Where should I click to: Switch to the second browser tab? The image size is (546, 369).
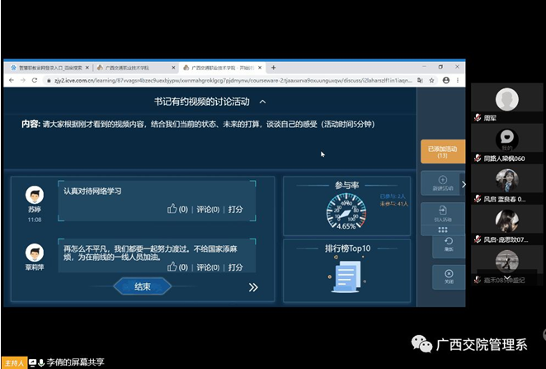(x=133, y=67)
